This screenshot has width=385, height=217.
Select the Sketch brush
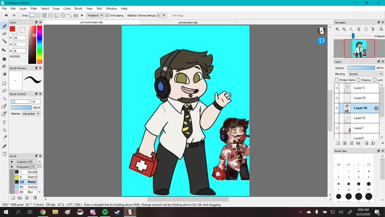(26, 177)
